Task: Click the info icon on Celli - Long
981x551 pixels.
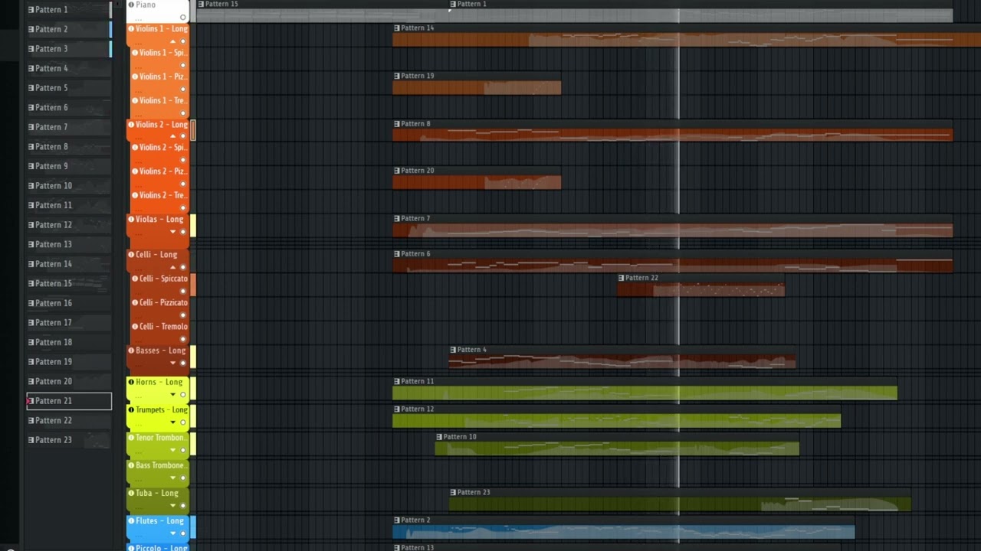Action: click(x=131, y=254)
